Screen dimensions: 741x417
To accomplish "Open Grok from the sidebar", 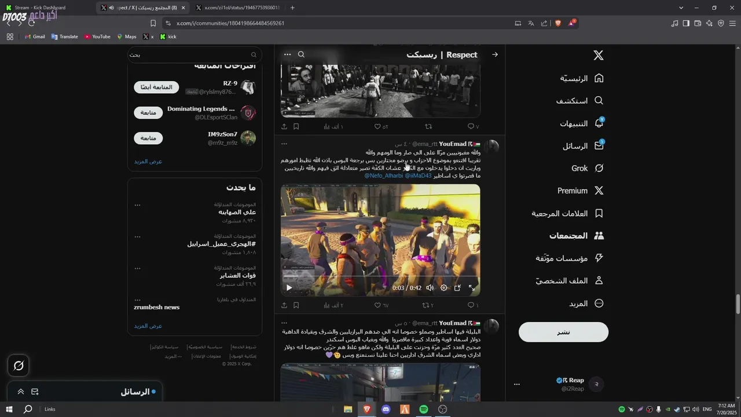I will coord(588,169).
